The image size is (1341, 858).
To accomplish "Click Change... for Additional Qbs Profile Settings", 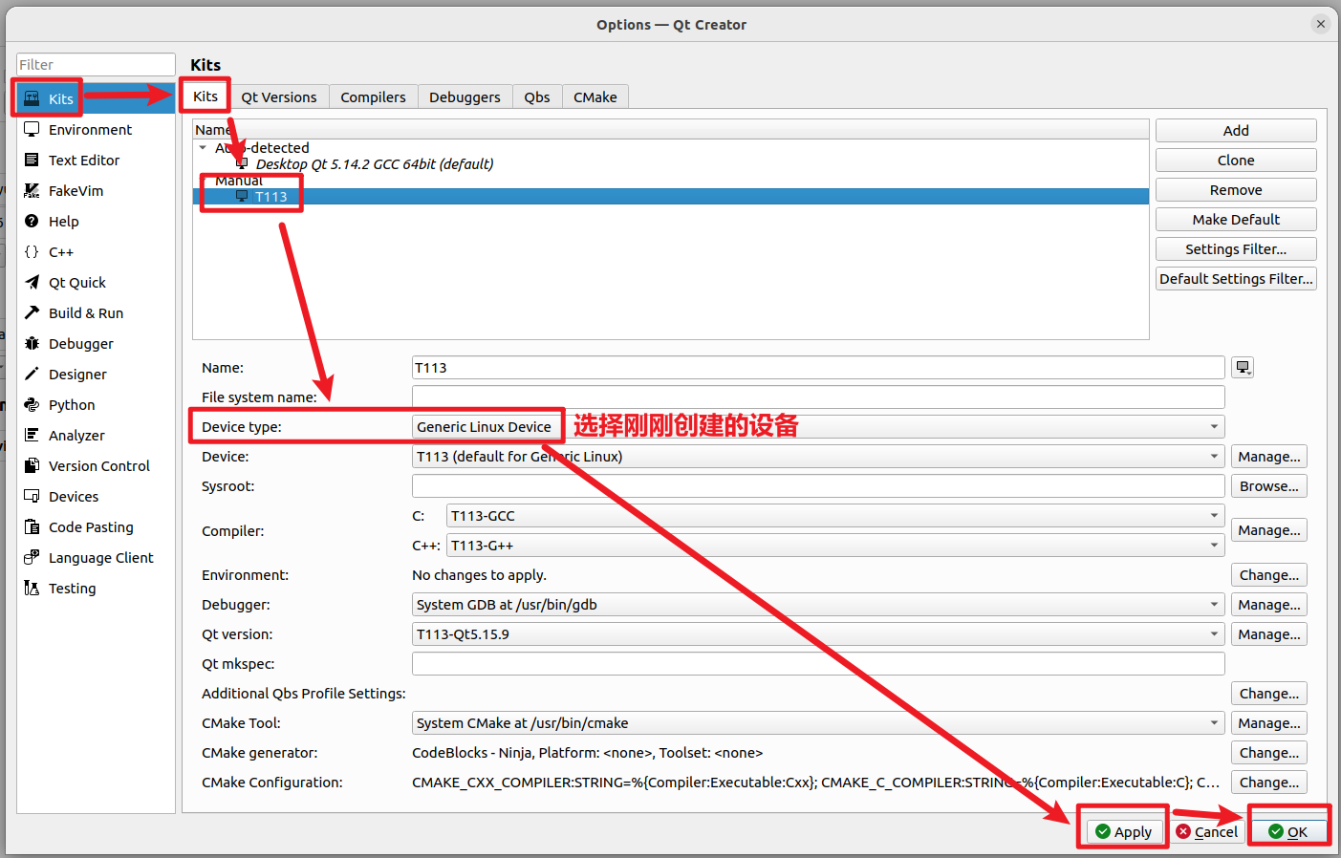I will 1269,693.
